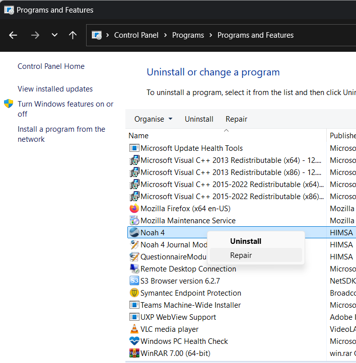Open the recent locations dropdown chevron
356x363 pixels.
click(x=54, y=35)
